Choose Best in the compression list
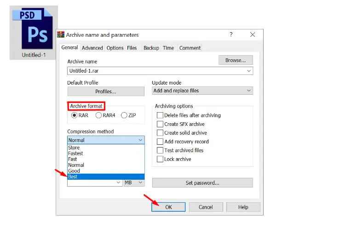 pyautogui.click(x=106, y=177)
